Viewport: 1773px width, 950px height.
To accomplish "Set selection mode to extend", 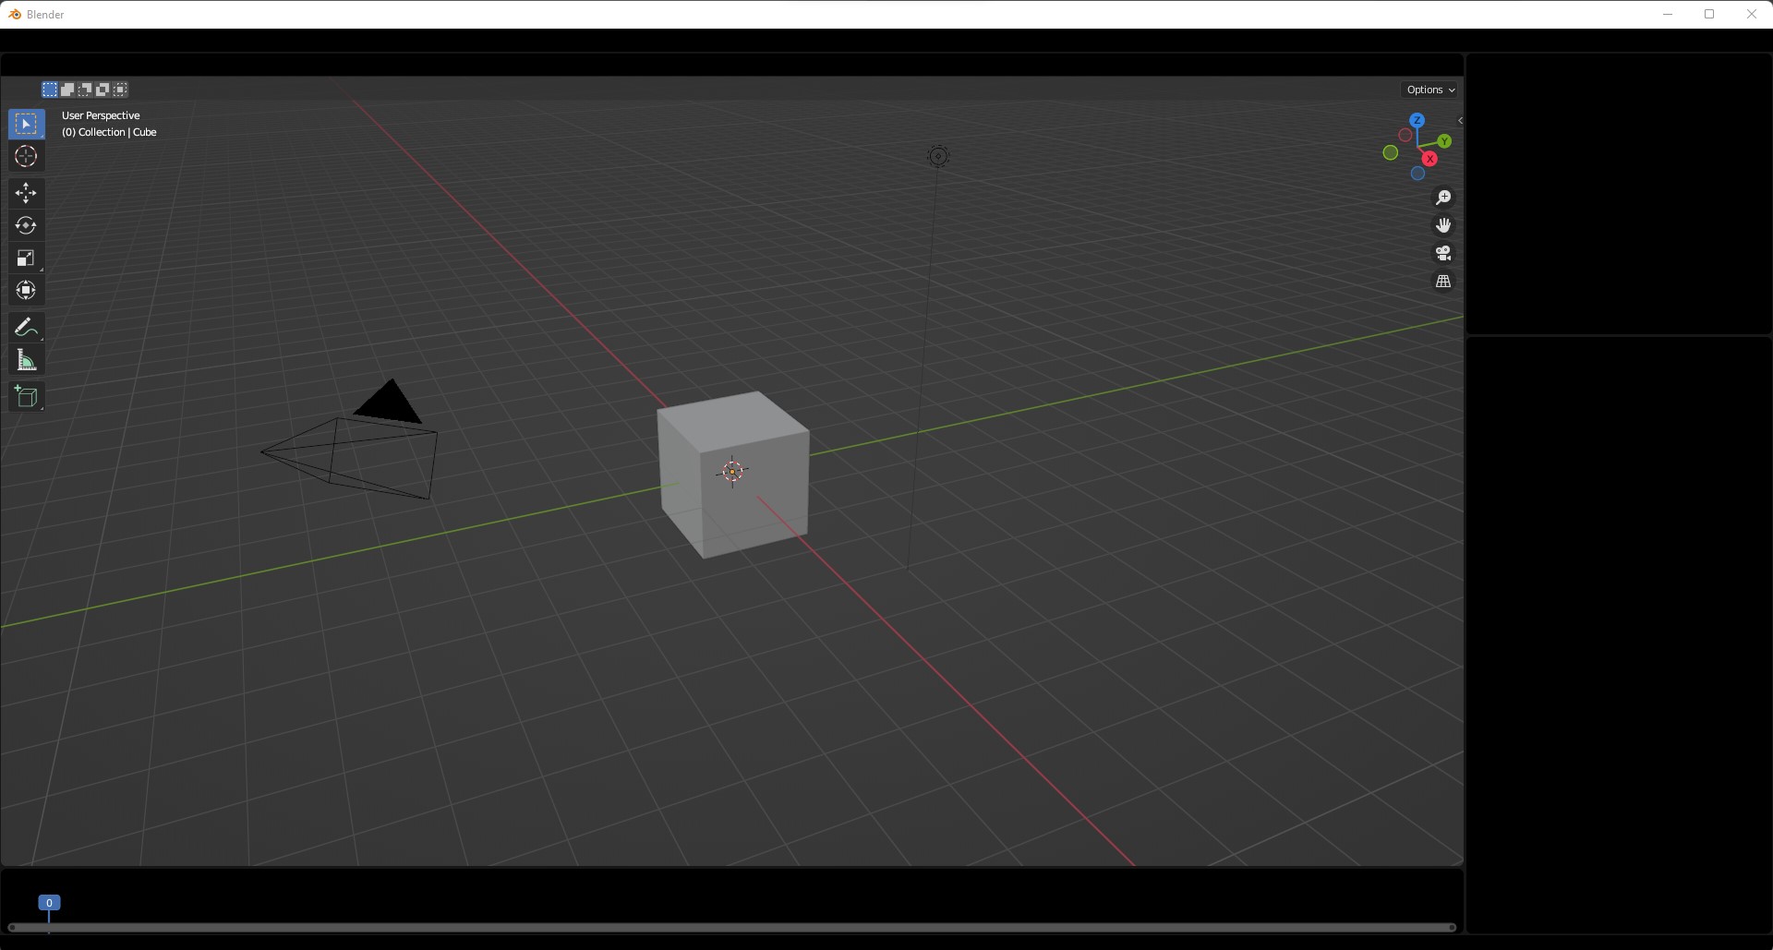I will click(67, 90).
